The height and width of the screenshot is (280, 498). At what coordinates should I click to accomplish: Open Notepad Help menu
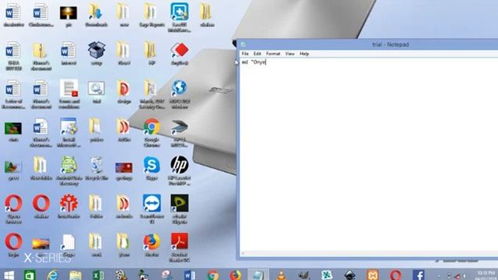(x=304, y=54)
